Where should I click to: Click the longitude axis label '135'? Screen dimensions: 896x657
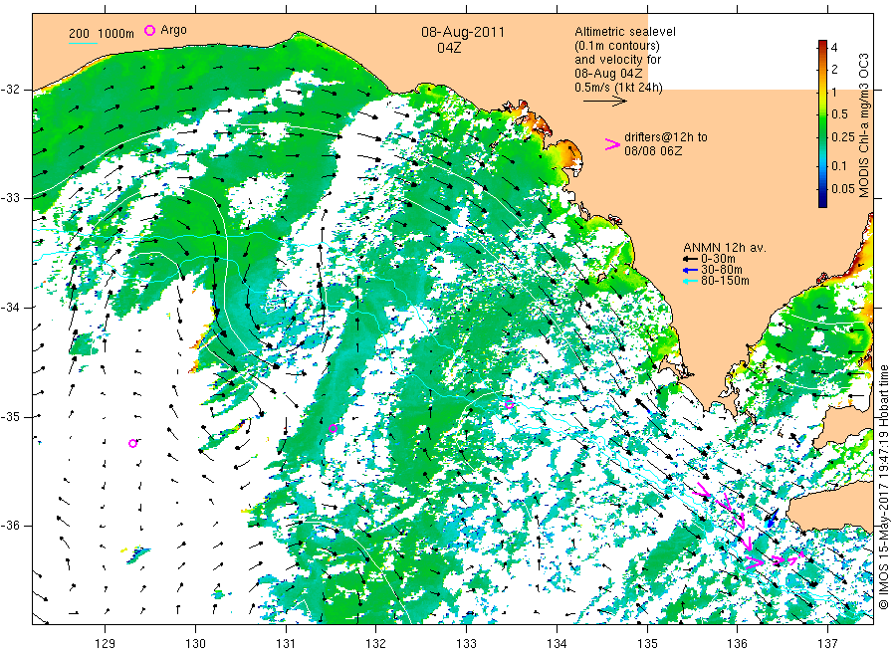coord(647,644)
